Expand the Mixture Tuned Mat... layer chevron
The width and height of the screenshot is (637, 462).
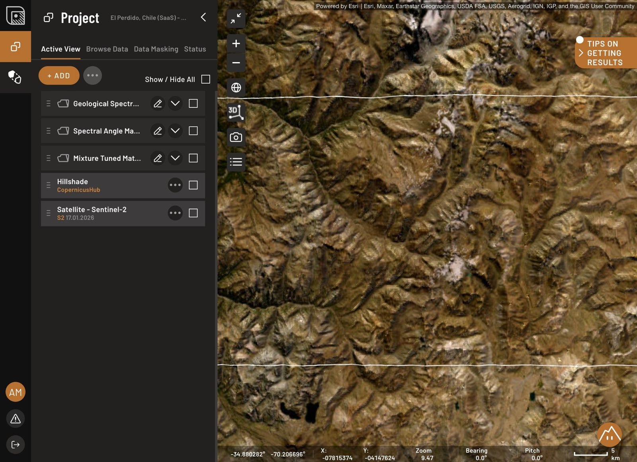coord(175,158)
